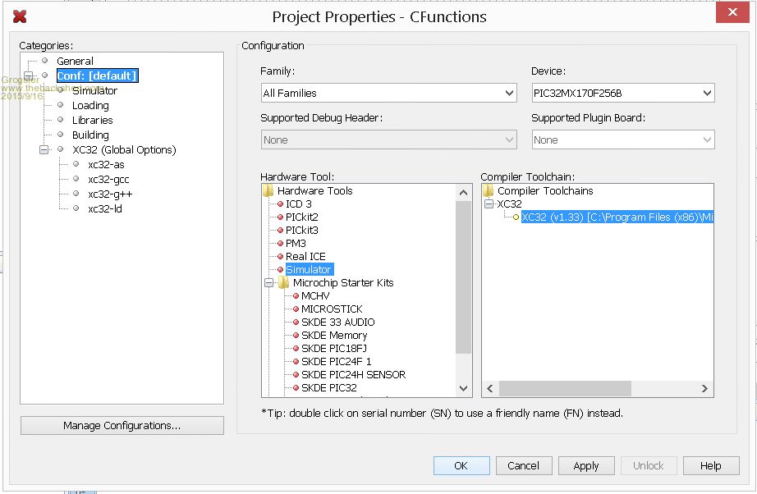
Task: Select XC32 (v1.33) compiler toolchain
Action: [x=616, y=217]
